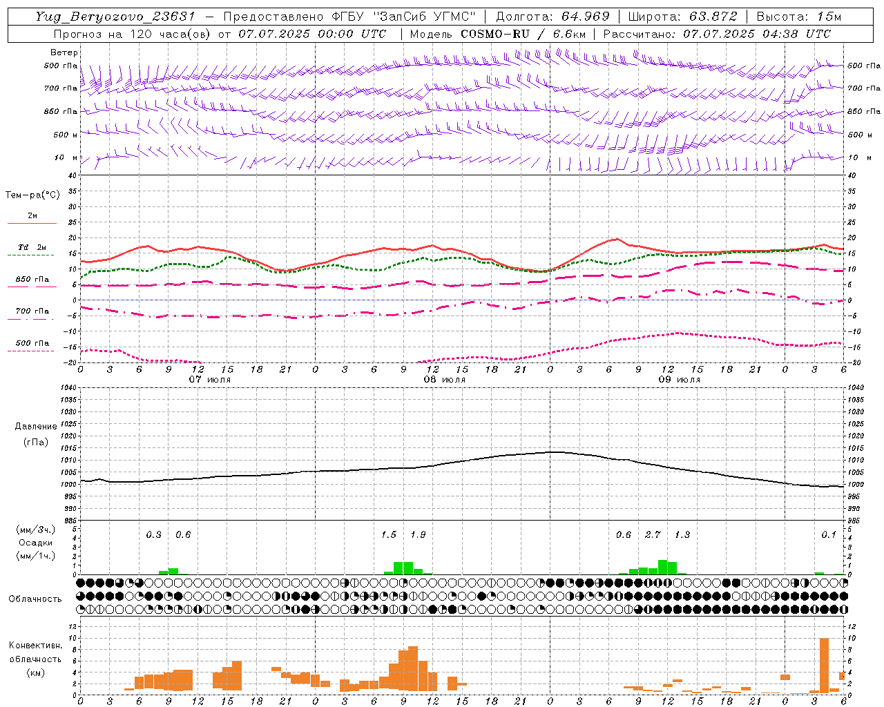Click the 08 июля date label
The height and width of the screenshot is (707, 884).
[x=445, y=380]
